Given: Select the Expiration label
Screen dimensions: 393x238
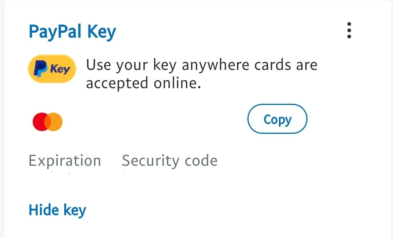Looking at the screenshot, I should pyautogui.click(x=64, y=160).
